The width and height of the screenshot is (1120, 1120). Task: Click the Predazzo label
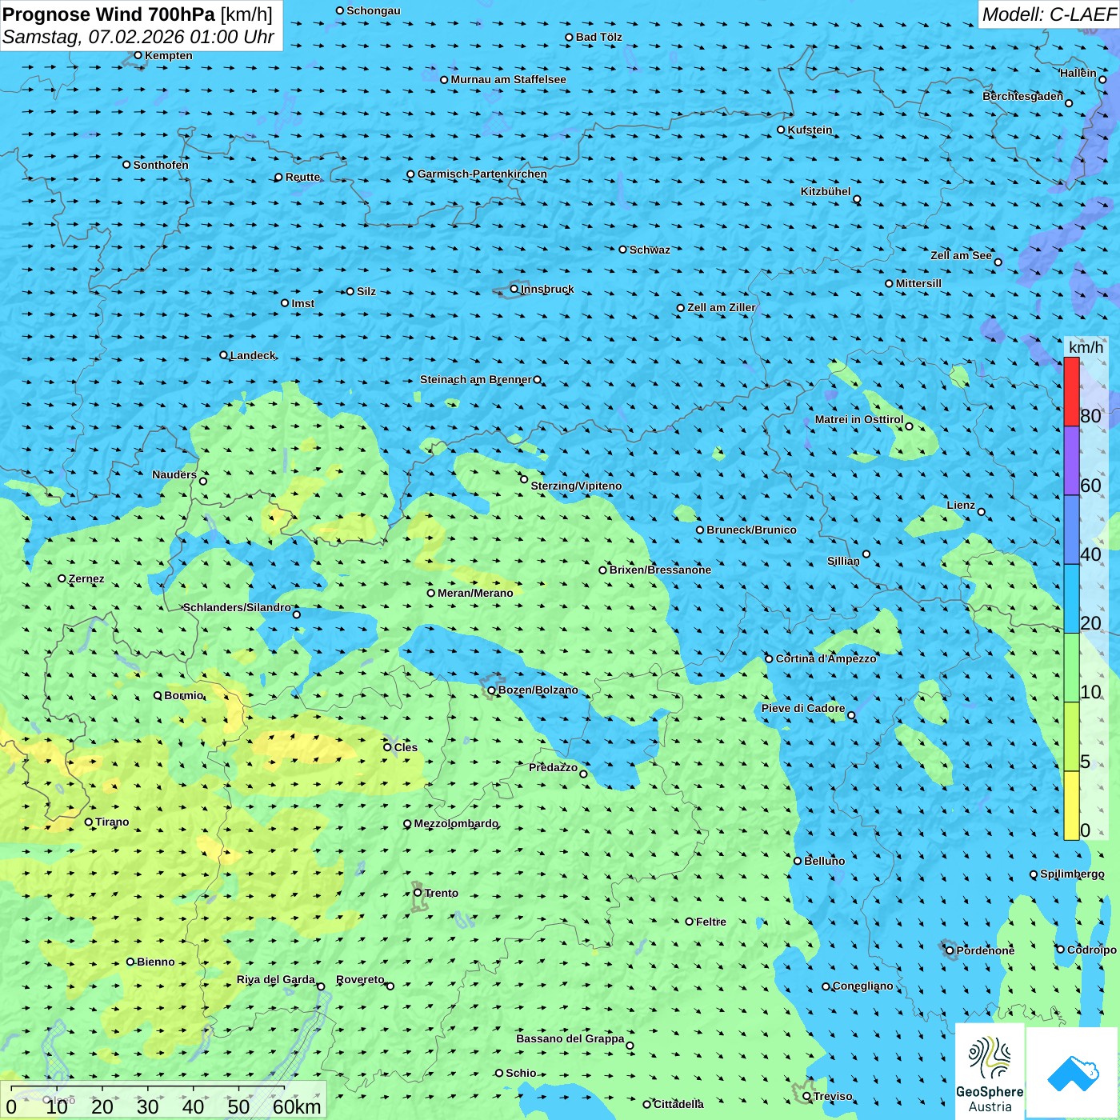pyautogui.click(x=554, y=767)
